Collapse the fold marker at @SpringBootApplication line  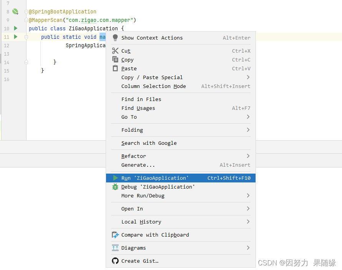coord(26,12)
